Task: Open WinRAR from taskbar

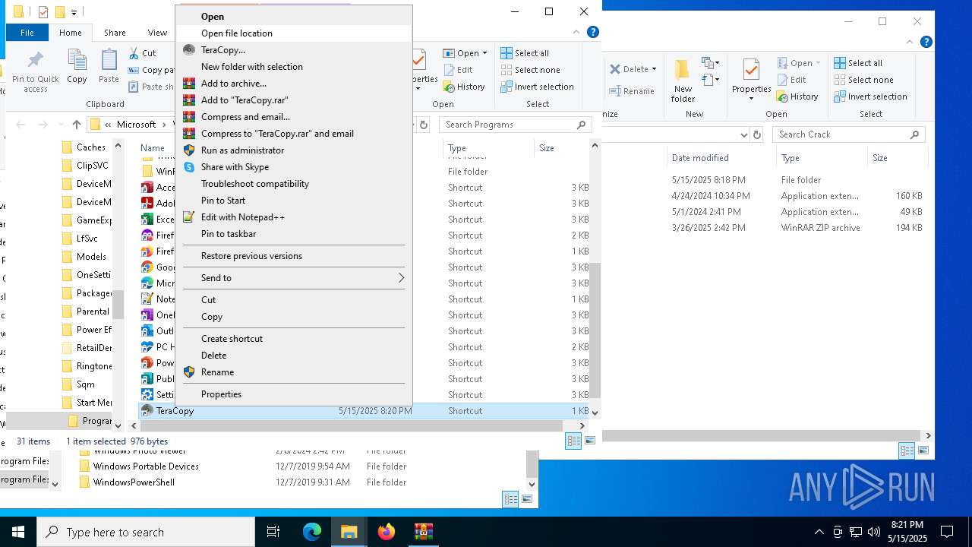Action: coord(423,532)
